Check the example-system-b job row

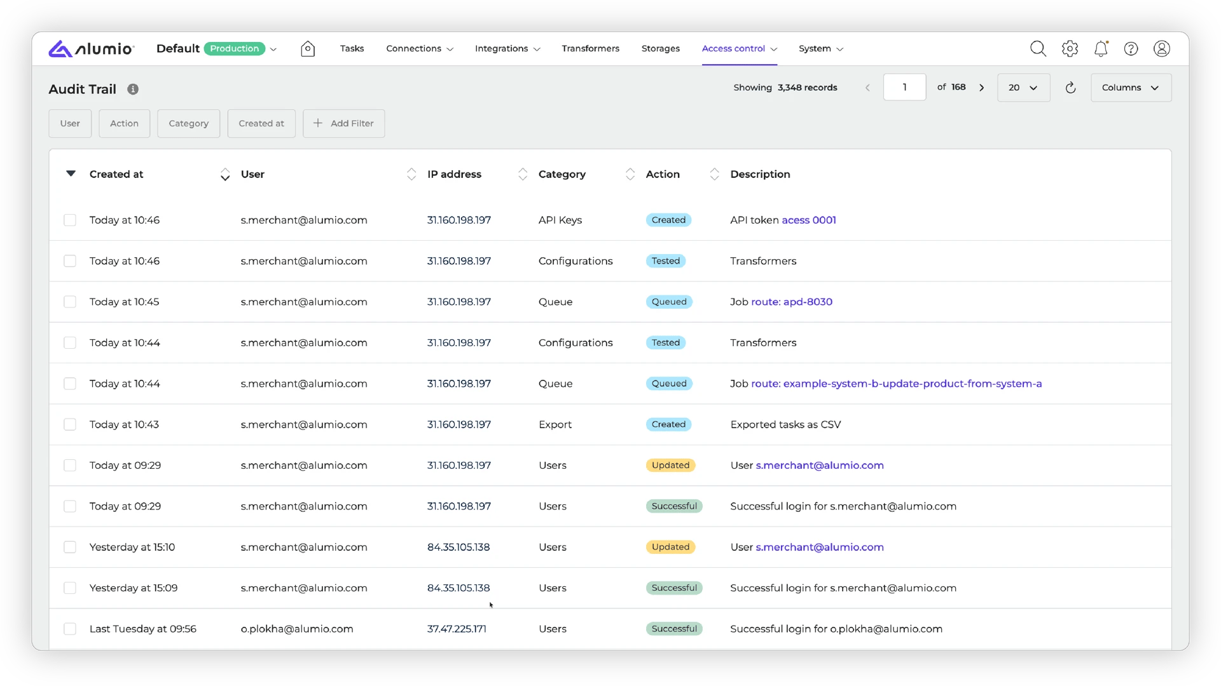(70, 384)
